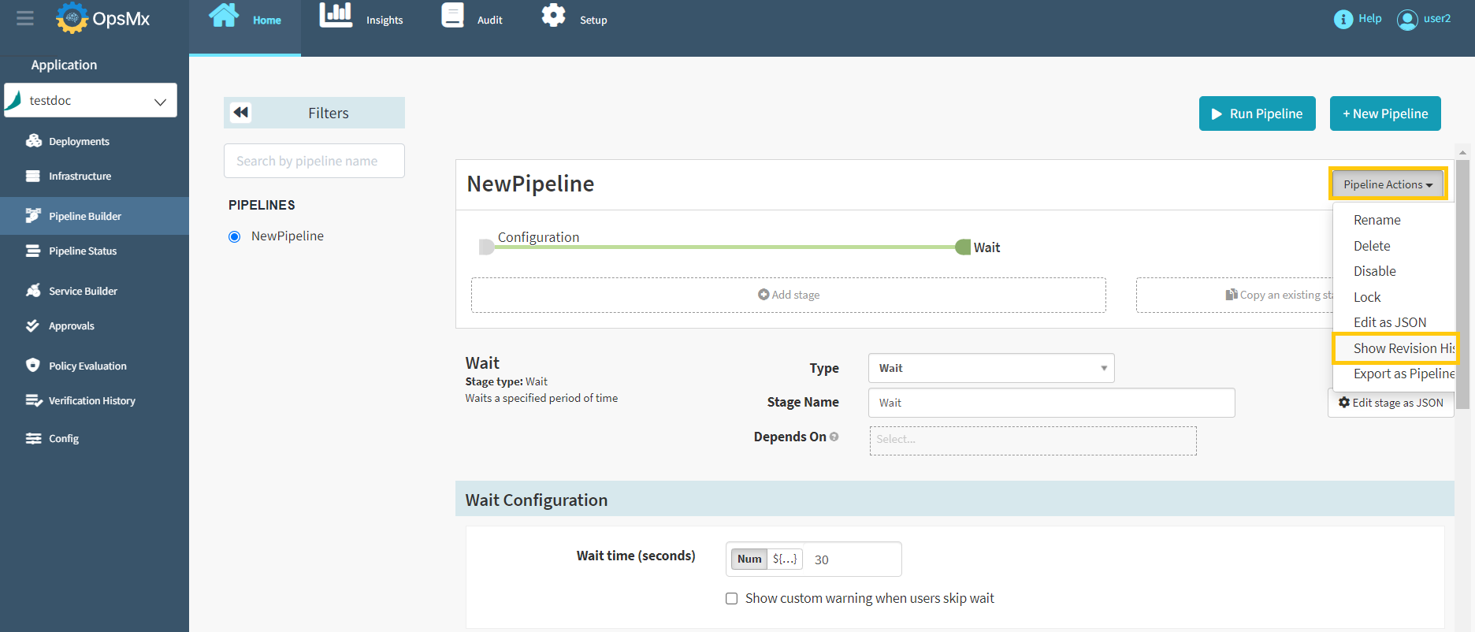Collapse Filters with double-arrow icon
1475x632 pixels.
241,113
